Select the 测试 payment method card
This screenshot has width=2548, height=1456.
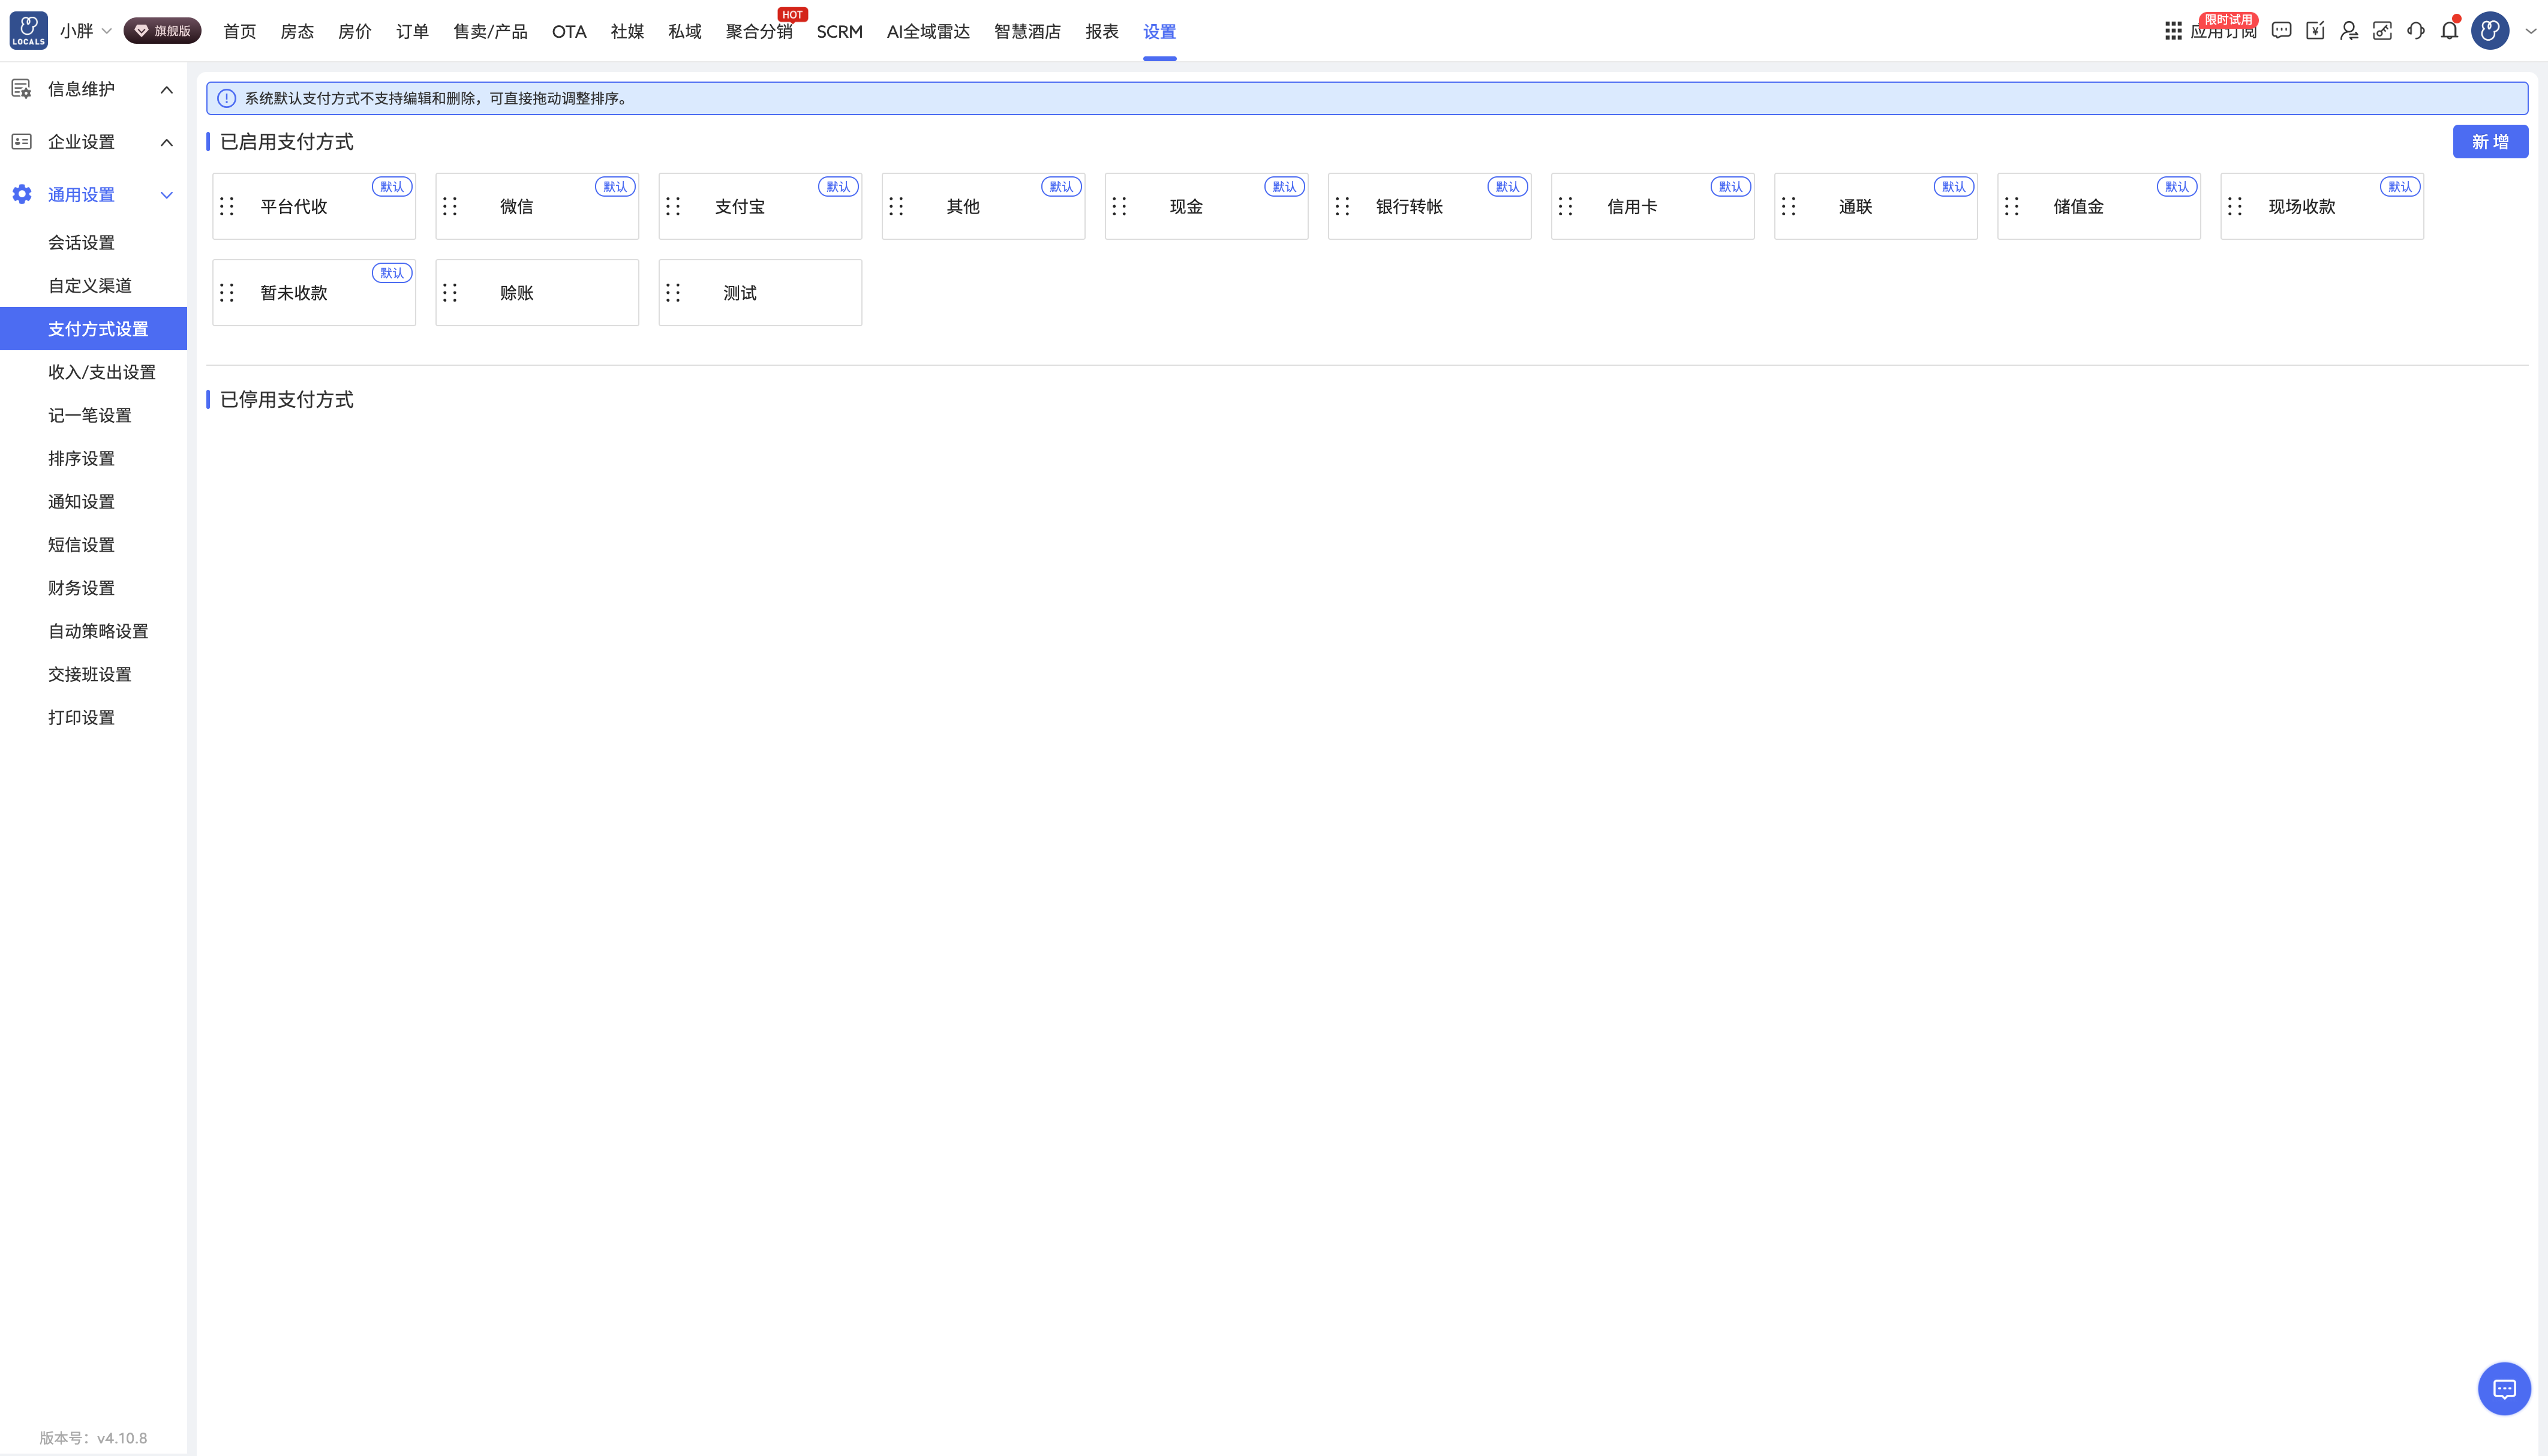click(760, 292)
